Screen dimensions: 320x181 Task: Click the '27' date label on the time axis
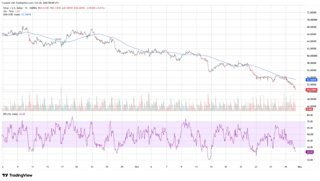pyautogui.click(x=271, y=167)
